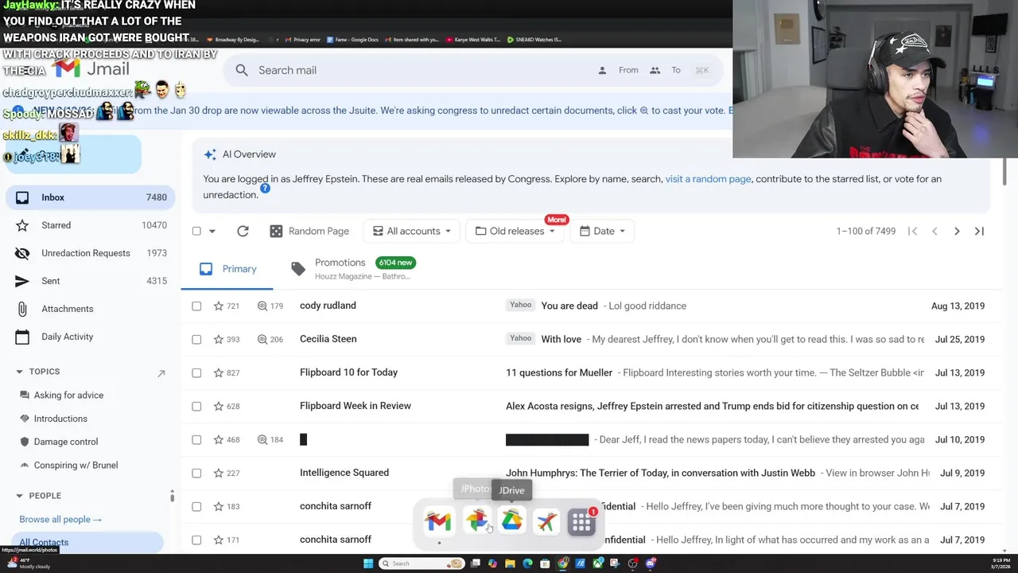Screen dimensions: 1018x573
Task: Collapse the TOPICS section
Action: coord(19,372)
